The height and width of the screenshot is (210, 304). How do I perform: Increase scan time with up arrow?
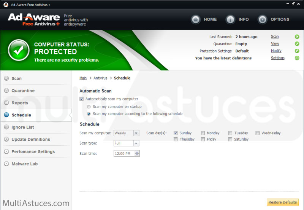[x=137, y=152]
